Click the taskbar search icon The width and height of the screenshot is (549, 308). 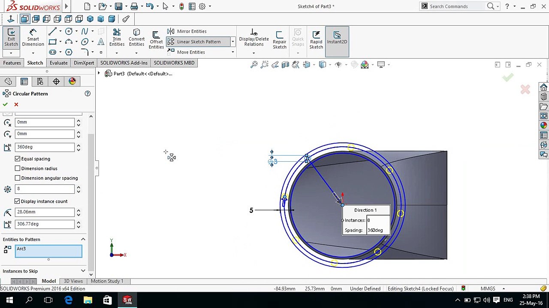[x=29, y=300]
